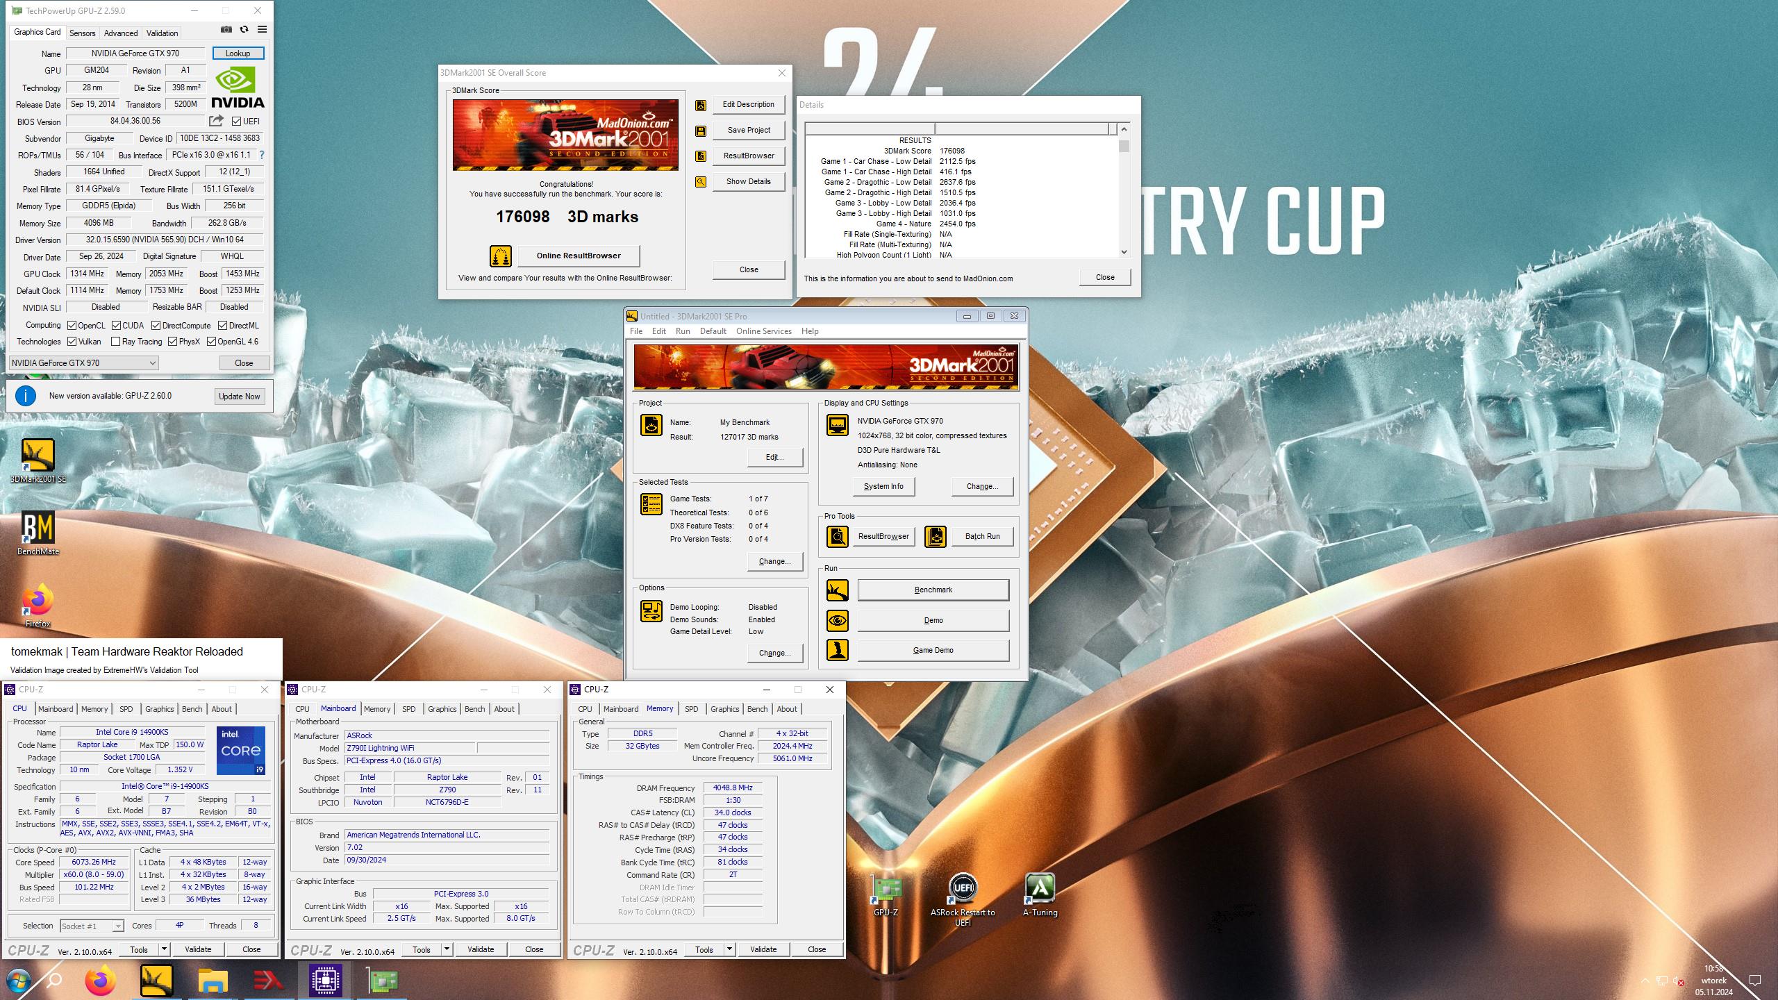The height and width of the screenshot is (1000, 1778).
Task: Open Tools dropdown arrow in CPU tab window
Action: pyautogui.click(x=164, y=949)
